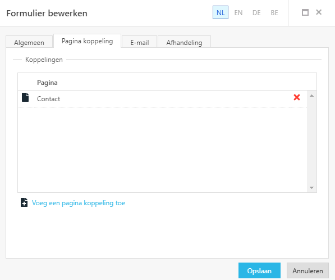The height and width of the screenshot is (280, 335).
Task: Save the form with Opslaan
Action: pyautogui.click(x=259, y=270)
